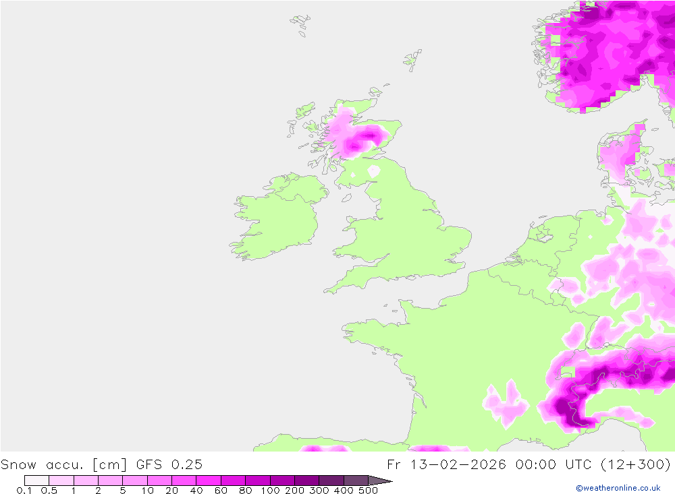Click the 0.5–1 cm legend color swatch

pos(61,481)
